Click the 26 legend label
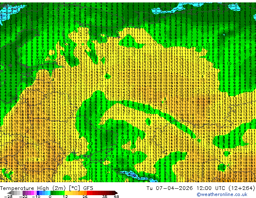 coord(85,196)
